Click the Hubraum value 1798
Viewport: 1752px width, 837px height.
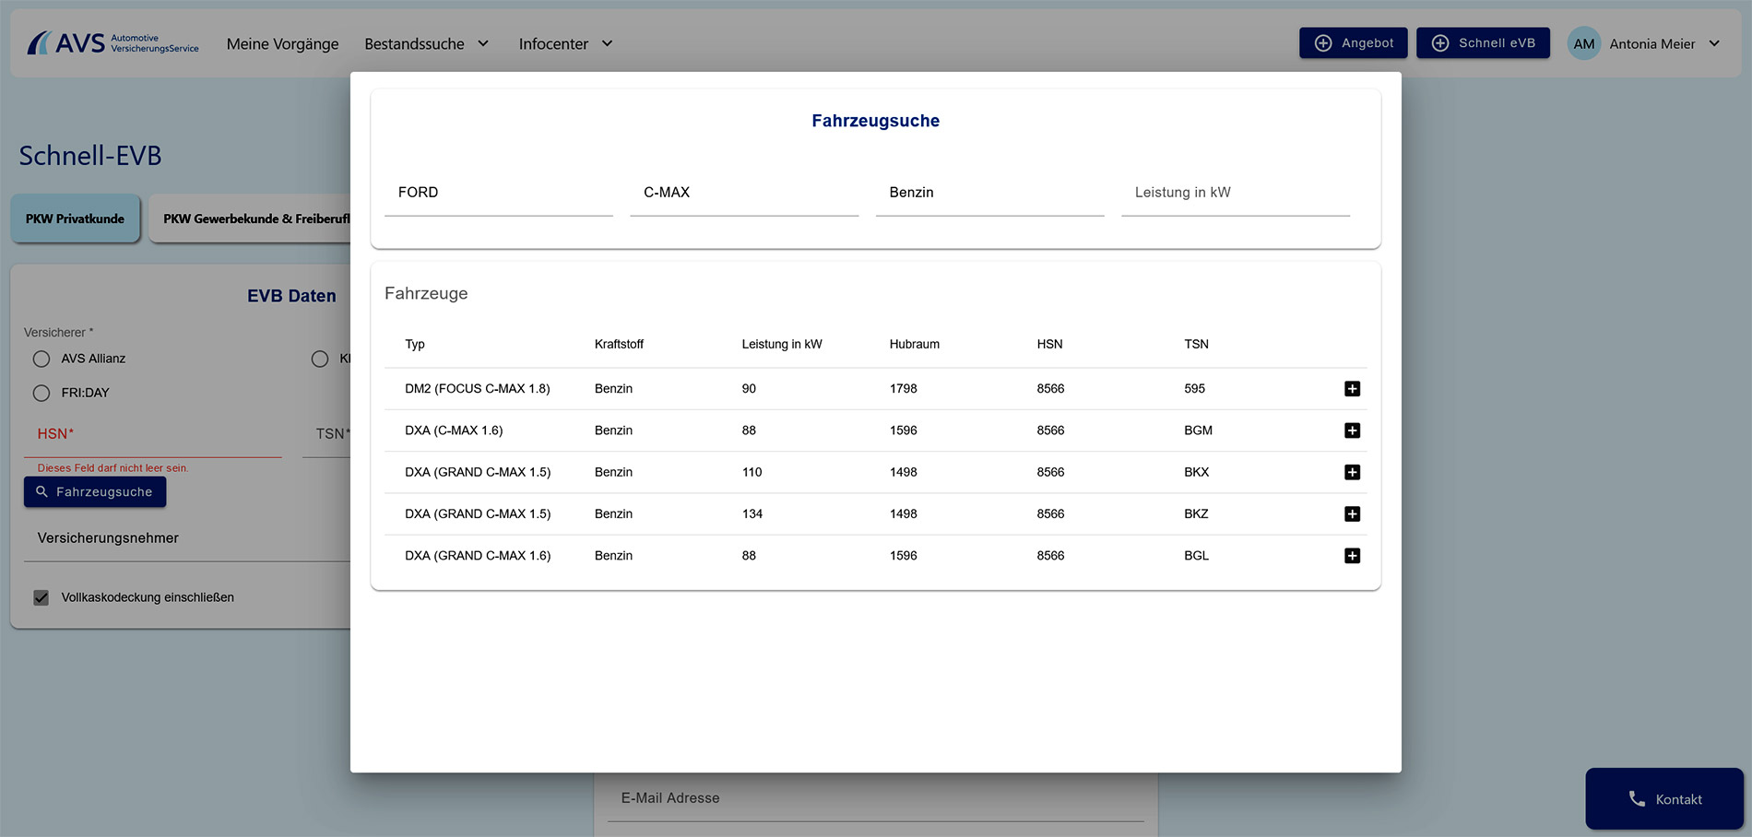tap(904, 389)
